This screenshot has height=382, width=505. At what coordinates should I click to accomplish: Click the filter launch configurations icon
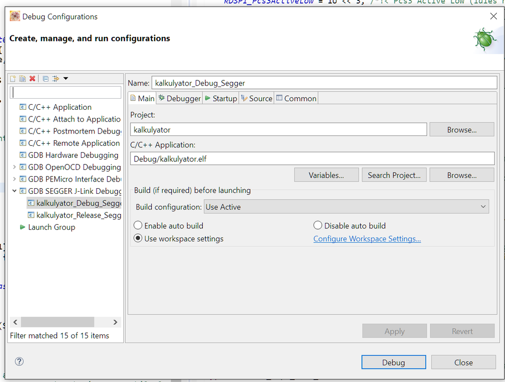click(x=56, y=78)
